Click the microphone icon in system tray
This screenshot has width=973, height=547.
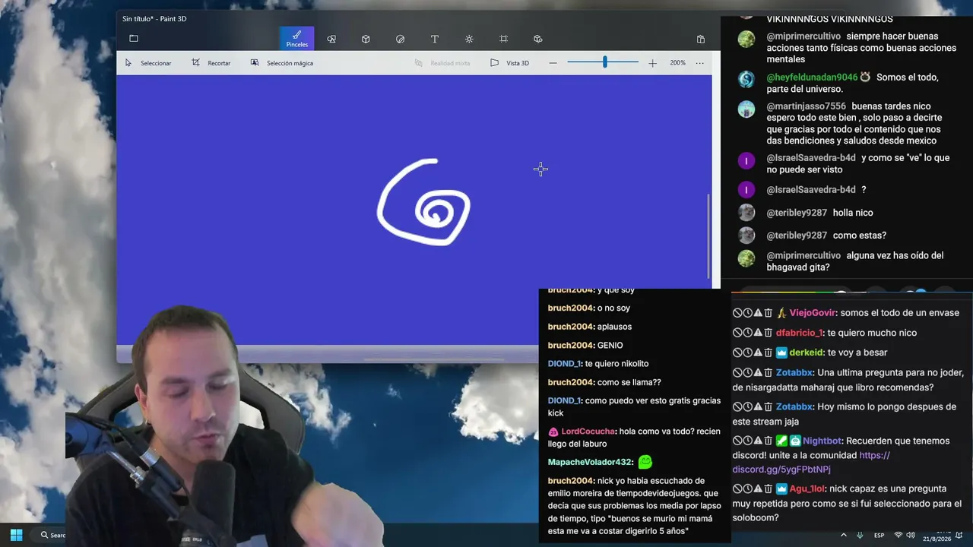[860, 535]
